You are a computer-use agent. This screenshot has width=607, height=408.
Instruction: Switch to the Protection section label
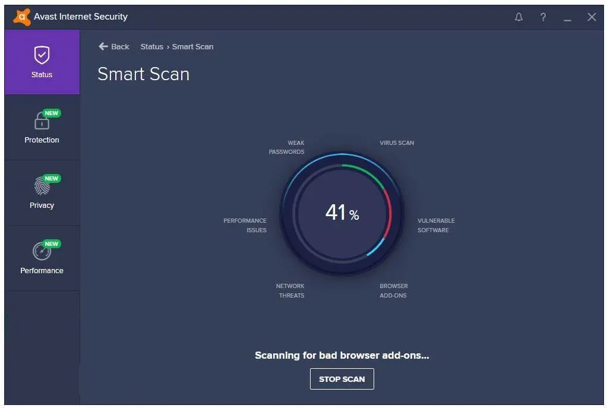coord(42,140)
